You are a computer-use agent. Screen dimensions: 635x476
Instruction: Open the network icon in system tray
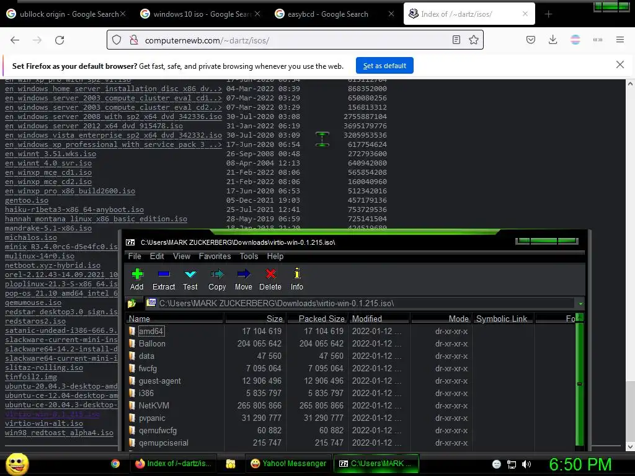point(512,464)
